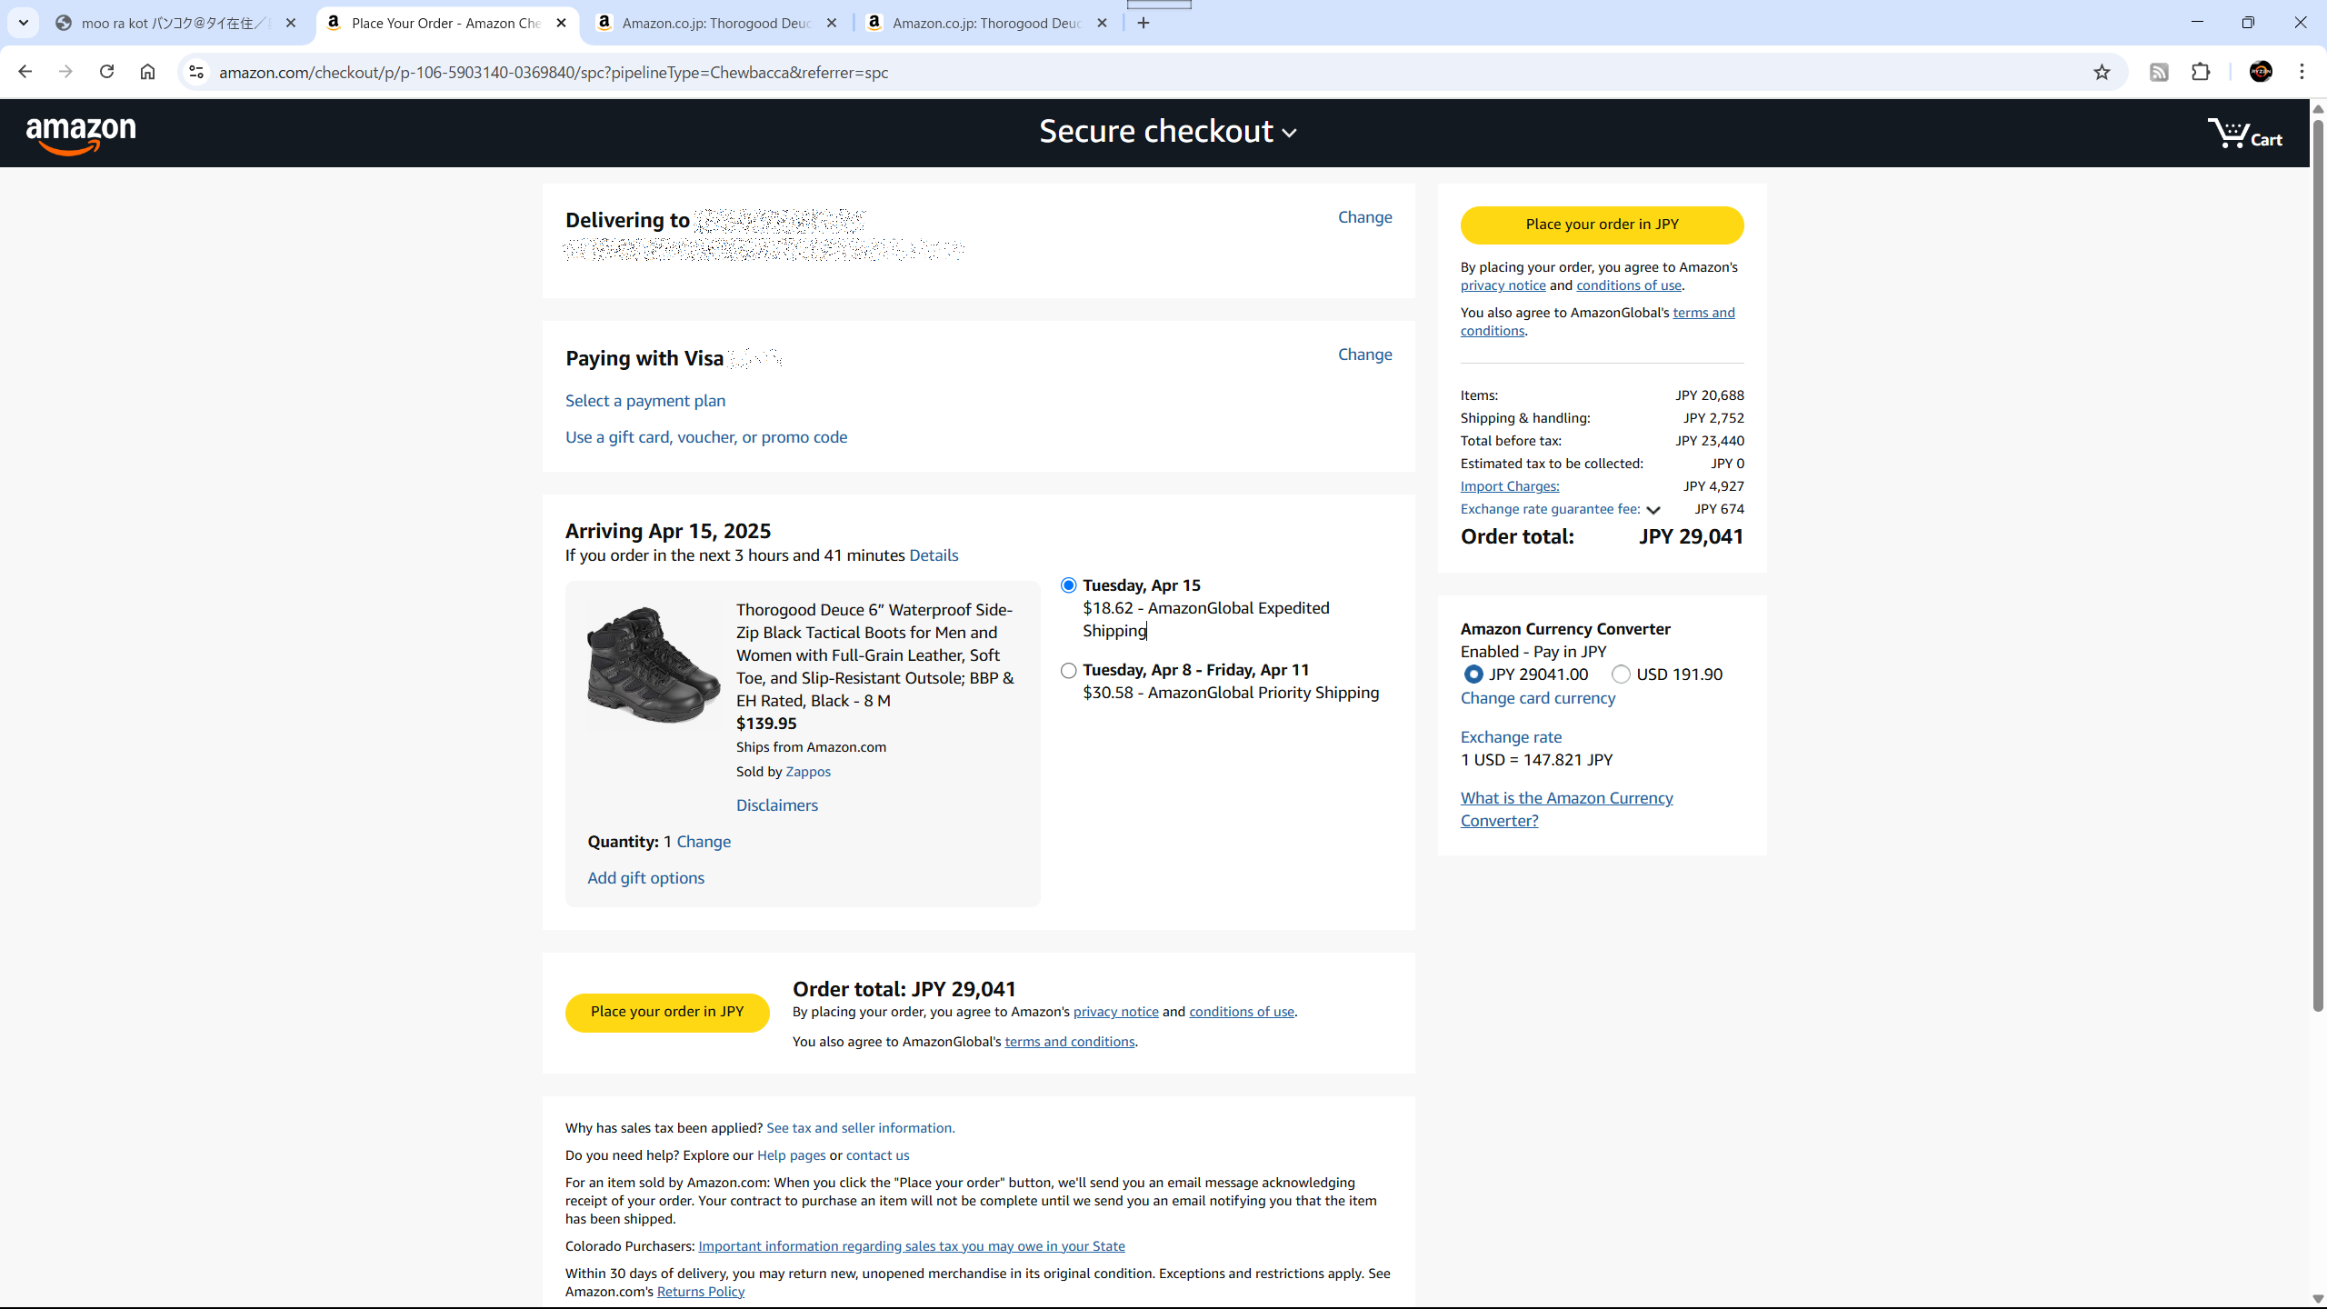Use a gift card or promo code
The height and width of the screenshot is (1309, 2327).
706,437
